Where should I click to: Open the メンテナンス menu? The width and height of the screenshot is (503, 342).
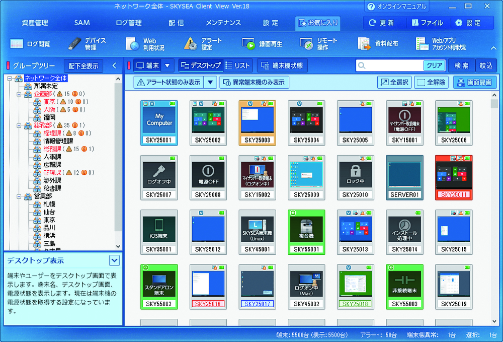pyautogui.click(x=223, y=23)
